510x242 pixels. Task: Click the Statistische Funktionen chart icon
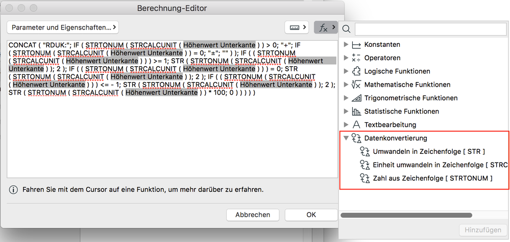coord(356,111)
